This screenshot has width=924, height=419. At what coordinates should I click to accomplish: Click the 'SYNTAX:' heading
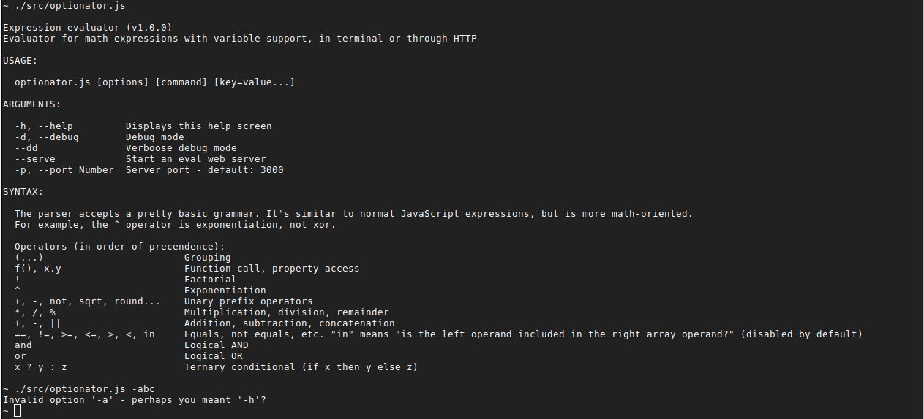tap(23, 192)
